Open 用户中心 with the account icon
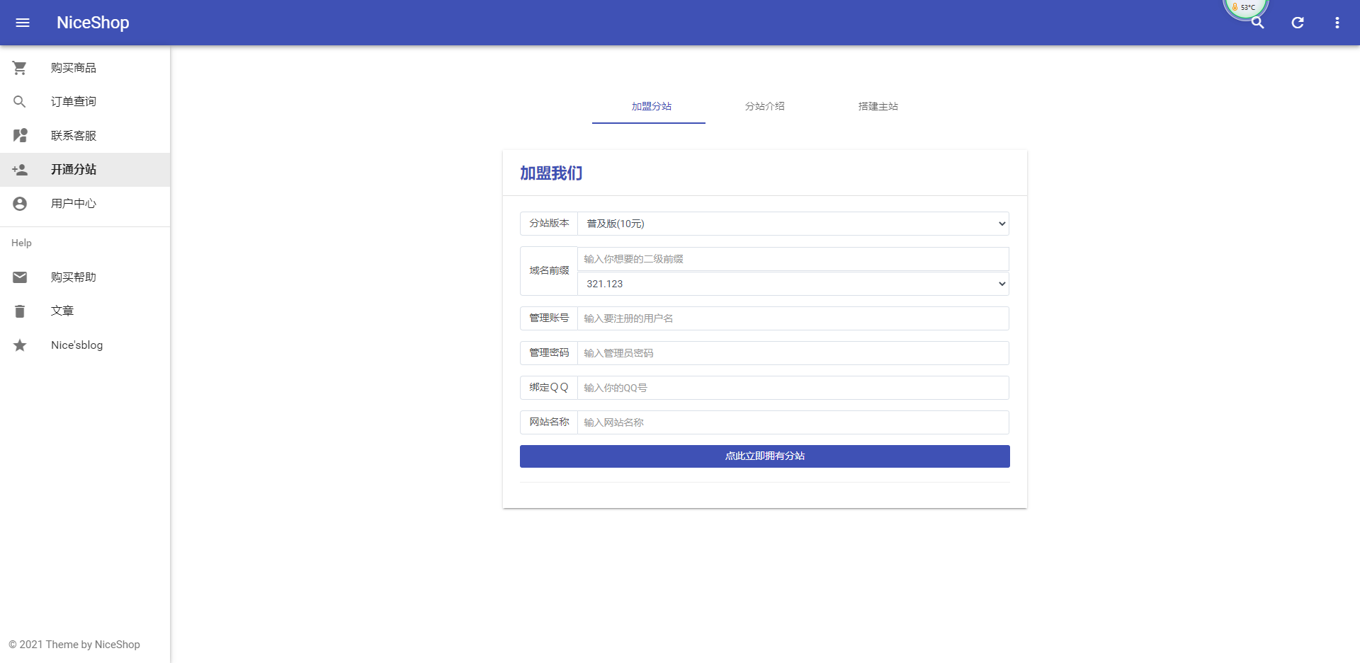Screen dimensions: 1360x663 [19, 203]
